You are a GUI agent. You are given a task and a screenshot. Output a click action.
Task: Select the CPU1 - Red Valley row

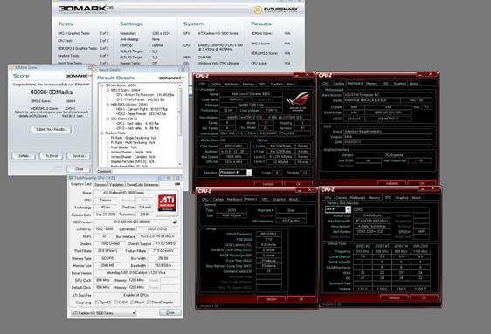(138, 124)
